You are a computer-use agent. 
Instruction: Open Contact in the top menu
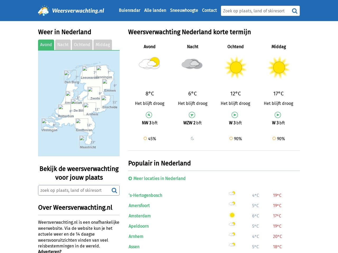tap(209, 10)
